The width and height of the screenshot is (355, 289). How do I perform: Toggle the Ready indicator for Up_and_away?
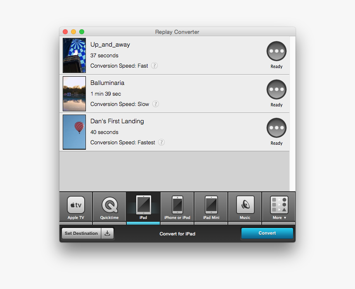click(x=276, y=51)
